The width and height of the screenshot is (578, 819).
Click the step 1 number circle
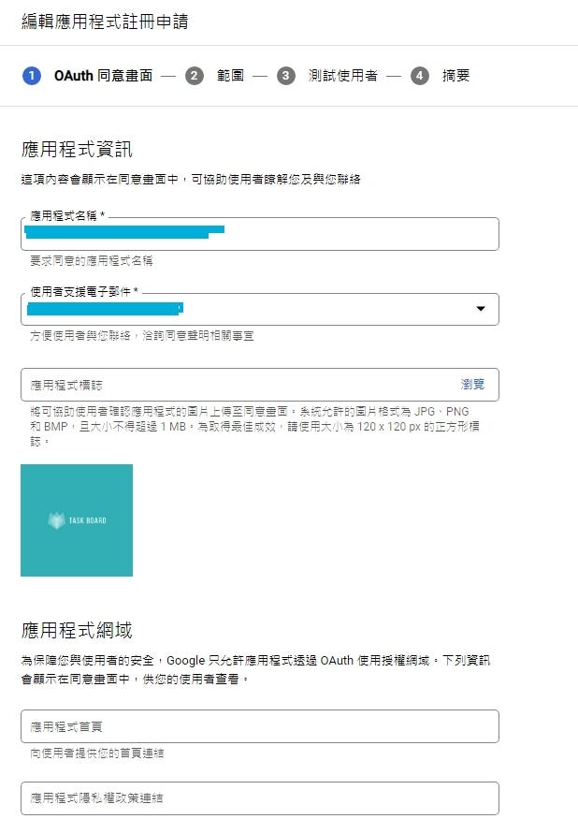[x=32, y=76]
